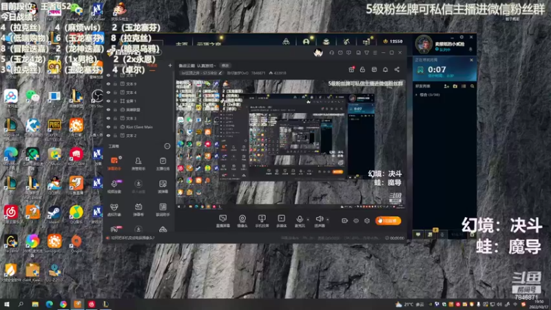
Task: Toggle the unlock padlock icon above preview
Action: click(363, 70)
